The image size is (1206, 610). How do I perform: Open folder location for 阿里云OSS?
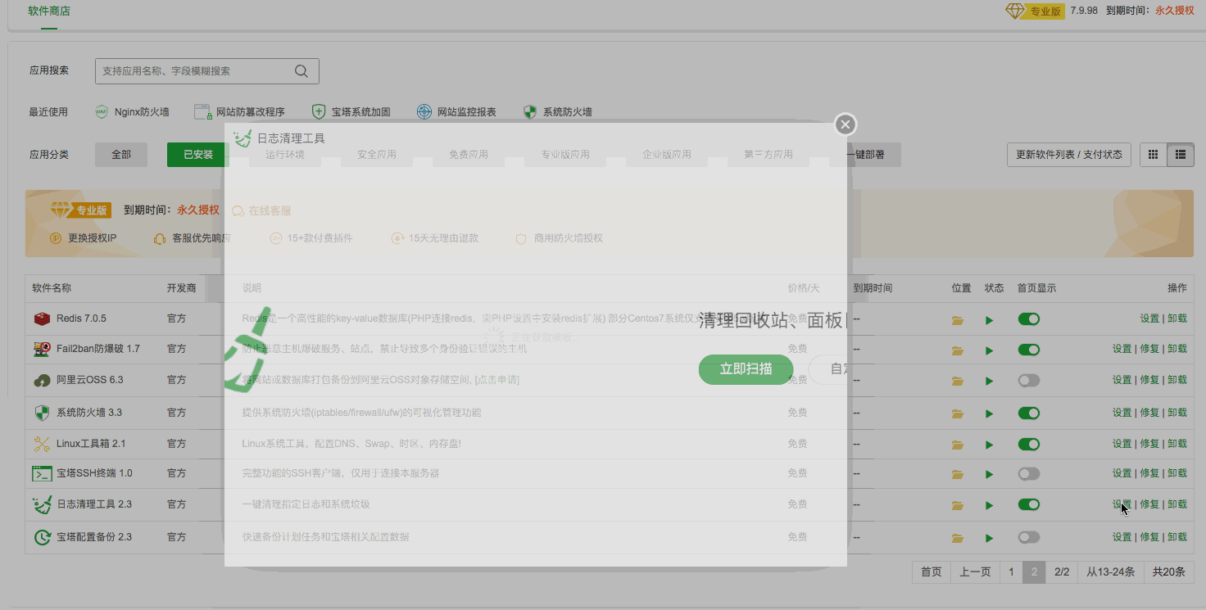pyautogui.click(x=957, y=382)
